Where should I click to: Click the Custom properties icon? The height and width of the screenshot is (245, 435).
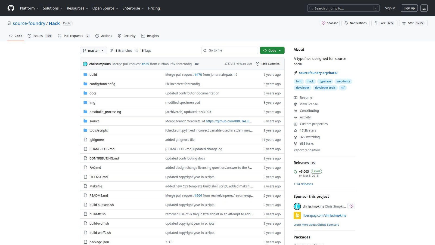pyautogui.click(x=296, y=124)
